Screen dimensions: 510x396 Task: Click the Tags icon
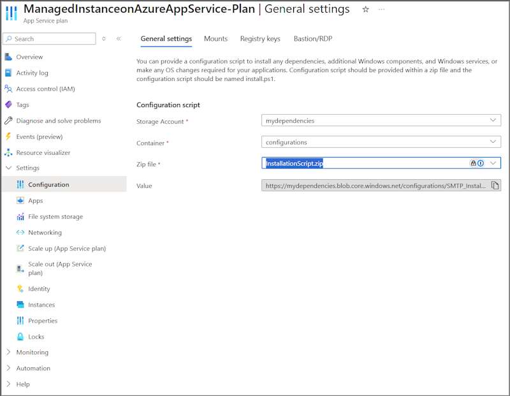pyautogui.click(x=8, y=105)
